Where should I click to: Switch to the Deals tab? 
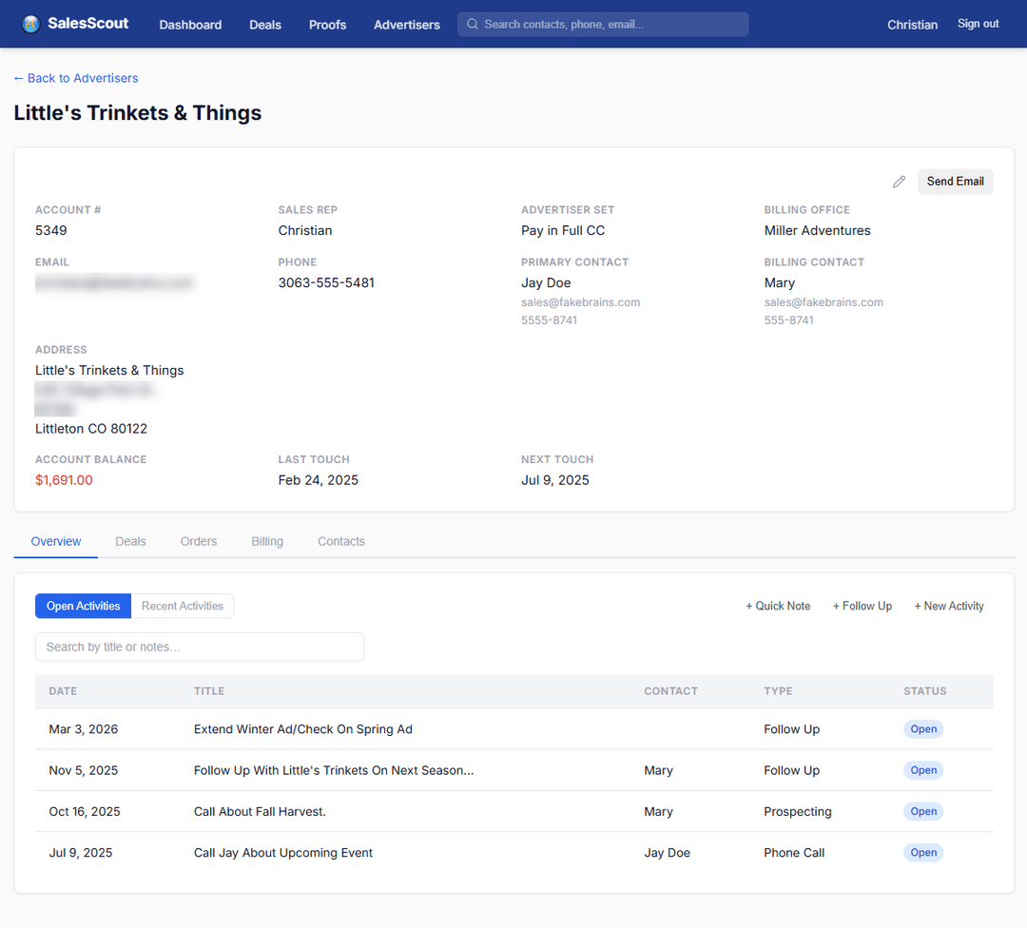tap(130, 542)
